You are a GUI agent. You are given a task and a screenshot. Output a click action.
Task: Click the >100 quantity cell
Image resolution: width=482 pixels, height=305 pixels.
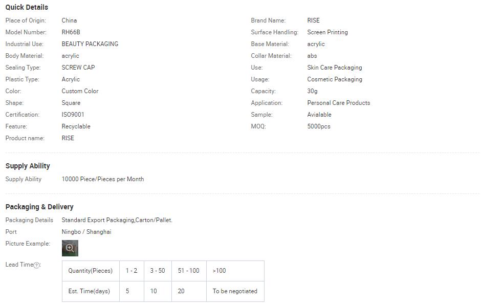(x=235, y=271)
